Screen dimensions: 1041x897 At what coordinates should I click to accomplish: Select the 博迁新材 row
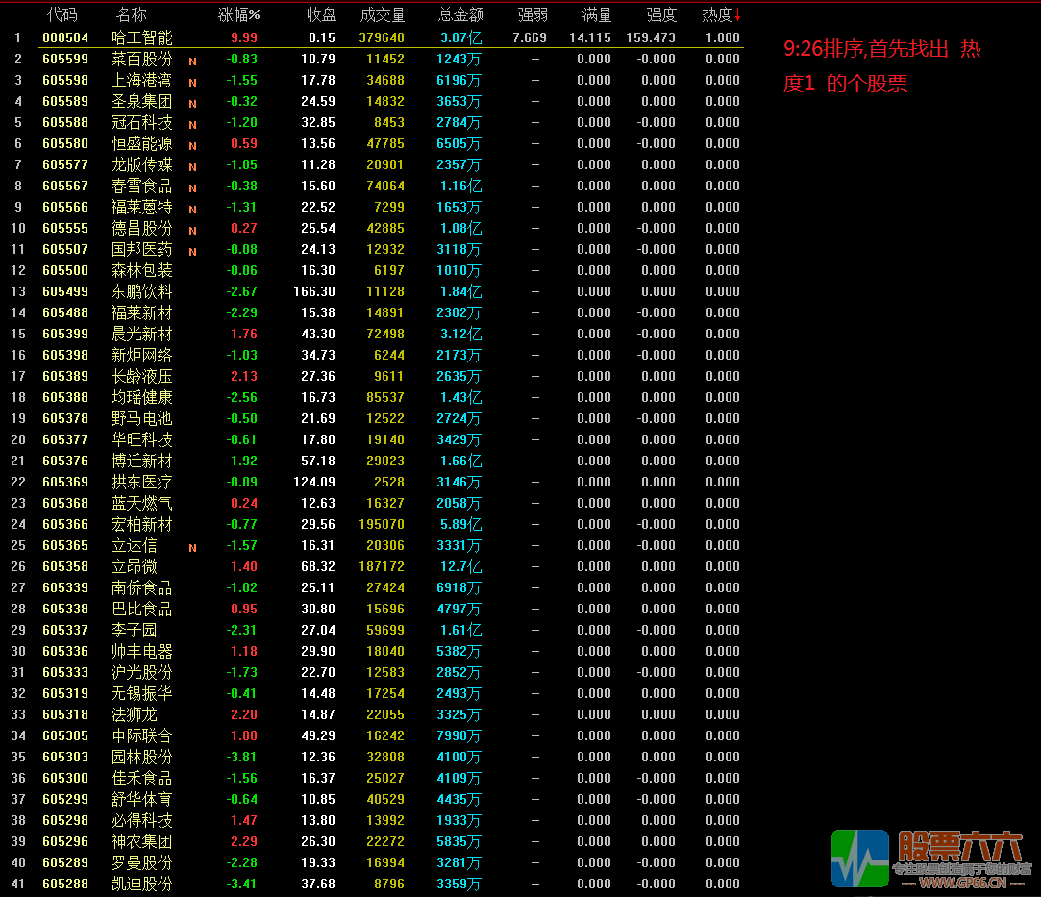(x=376, y=461)
